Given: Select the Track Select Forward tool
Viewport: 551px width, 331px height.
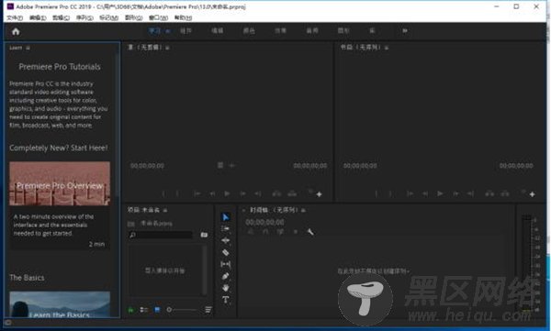Looking at the screenshot, I should (x=226, y=229).
